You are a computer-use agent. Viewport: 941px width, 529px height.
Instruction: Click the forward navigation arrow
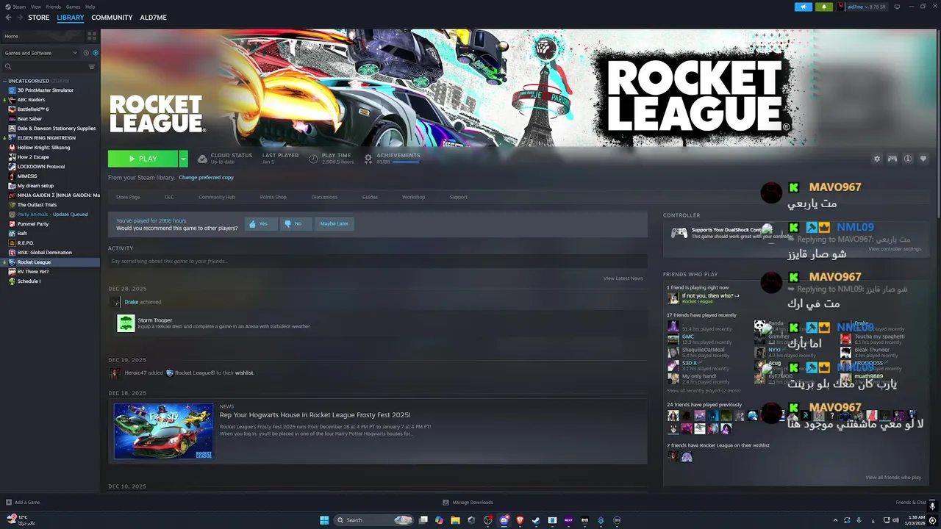[18, 18]
